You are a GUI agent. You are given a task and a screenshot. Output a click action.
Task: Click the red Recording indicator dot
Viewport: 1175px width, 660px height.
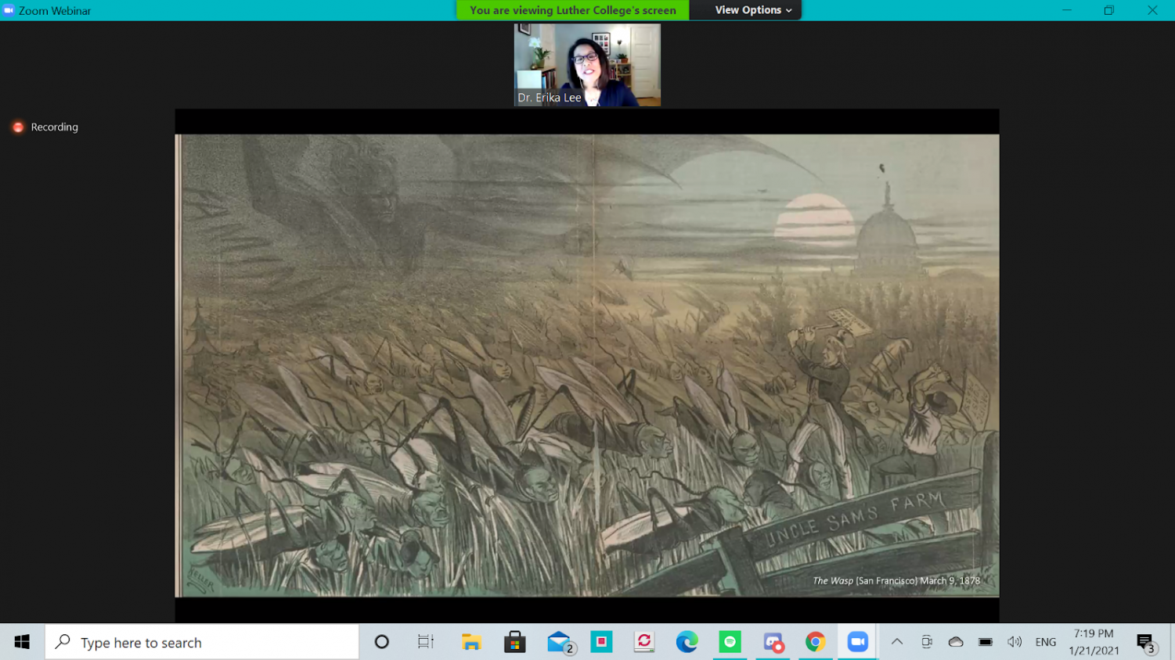click(18, 127)
